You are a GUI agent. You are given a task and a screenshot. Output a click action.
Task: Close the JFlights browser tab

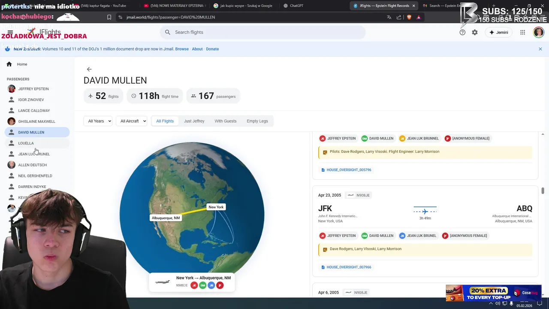pos(413,6)
